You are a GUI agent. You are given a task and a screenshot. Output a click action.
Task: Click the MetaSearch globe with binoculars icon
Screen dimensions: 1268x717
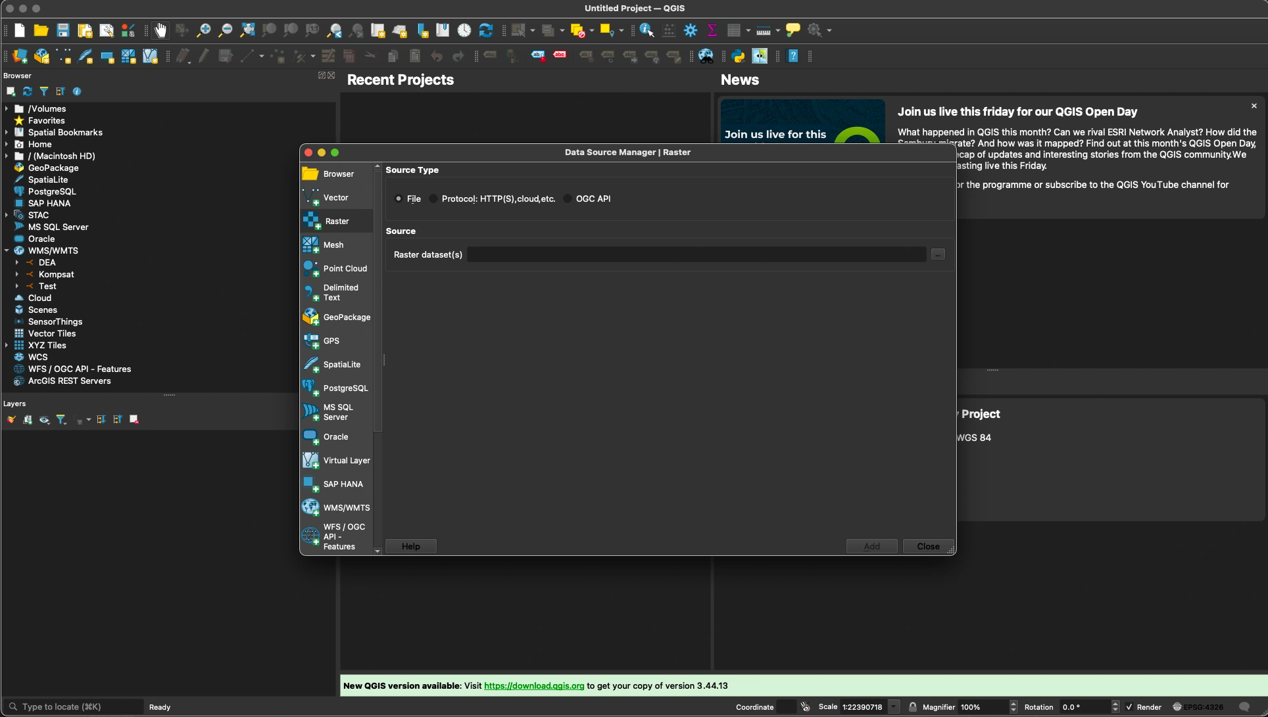pyautogui.click(x=706, y=57)
